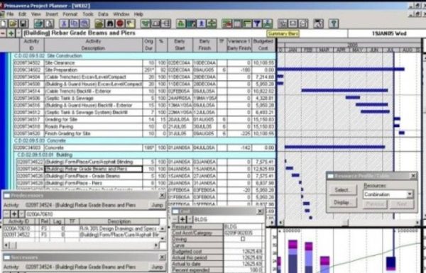Open the View menu
Image resolution: width=426 pixels, height=273 pixels.
pos(36,14)
